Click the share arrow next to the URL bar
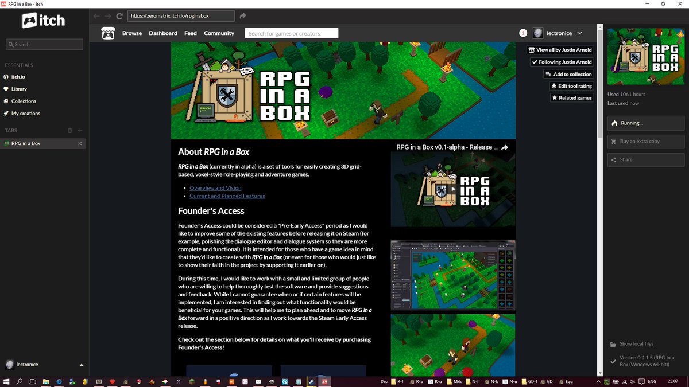Viewport: 689px width, 387px height. pyautogui.click(x=243, y=16)
